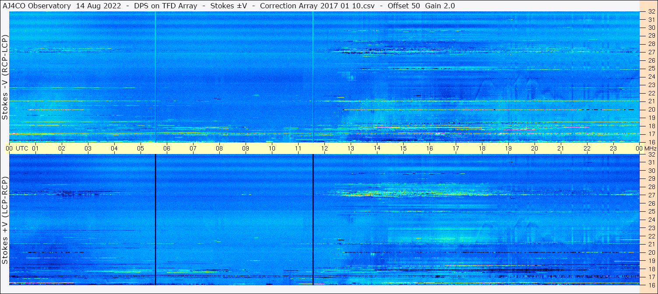
Task: Click the 27 MHz tick in upper panel
Action: [x=651, y=52]
